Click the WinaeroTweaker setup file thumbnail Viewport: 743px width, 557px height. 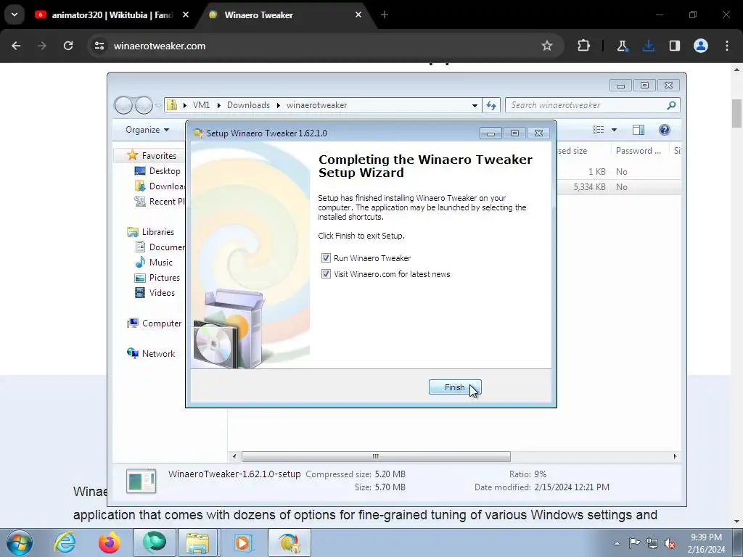141,481
